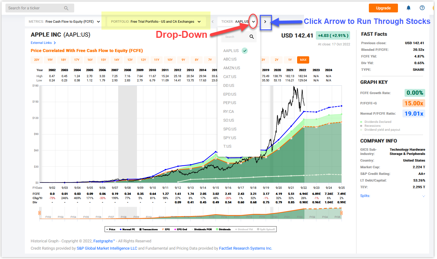Click the +4.03 (+2.91%) price change badge
This screenshot has height=259, width=437.
(x=333, y=36)
